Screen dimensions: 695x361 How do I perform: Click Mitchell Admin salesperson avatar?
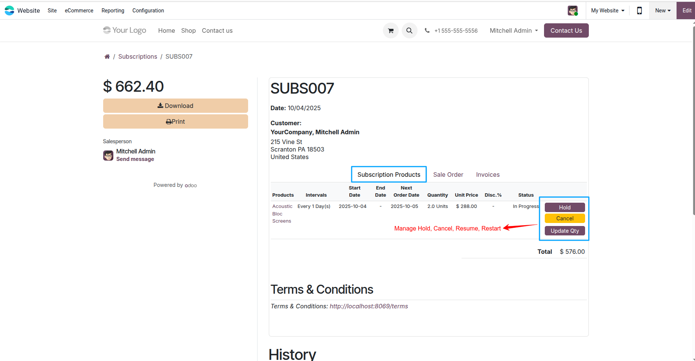[108, 155]
